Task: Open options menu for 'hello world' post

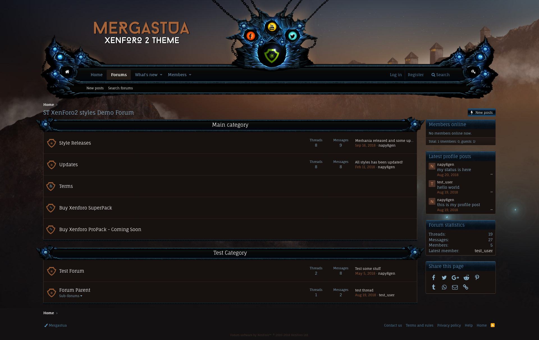Action: click(x=491, y=192)
